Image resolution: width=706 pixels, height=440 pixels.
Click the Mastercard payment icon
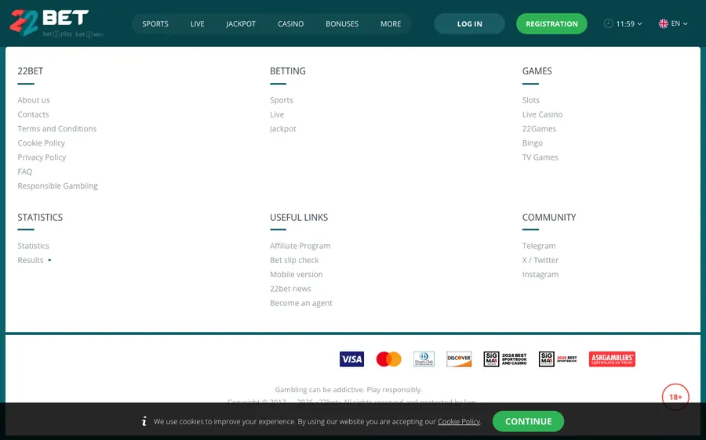point(388,359)
